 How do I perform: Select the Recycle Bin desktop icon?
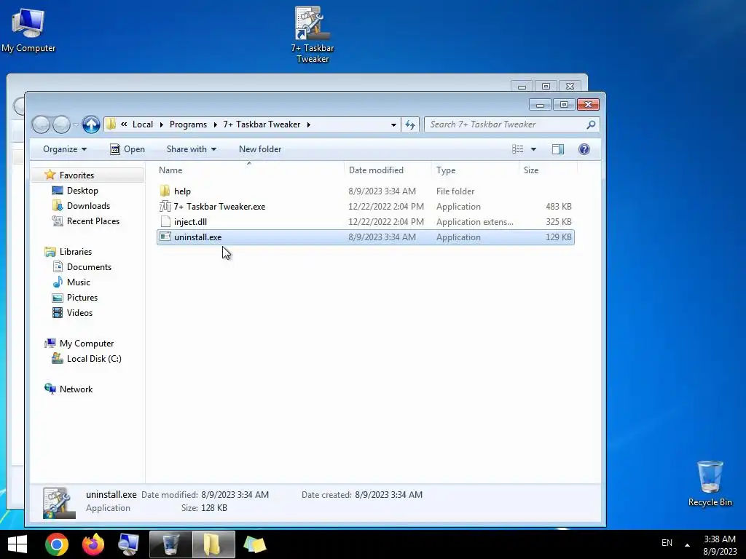(x=710, y=483)
